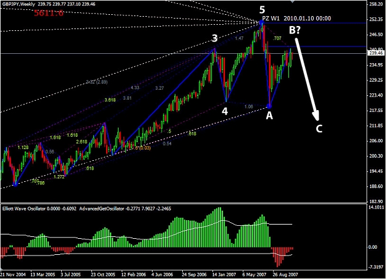Click the orange .6 (0.03) ratio label

pos(143,148)
